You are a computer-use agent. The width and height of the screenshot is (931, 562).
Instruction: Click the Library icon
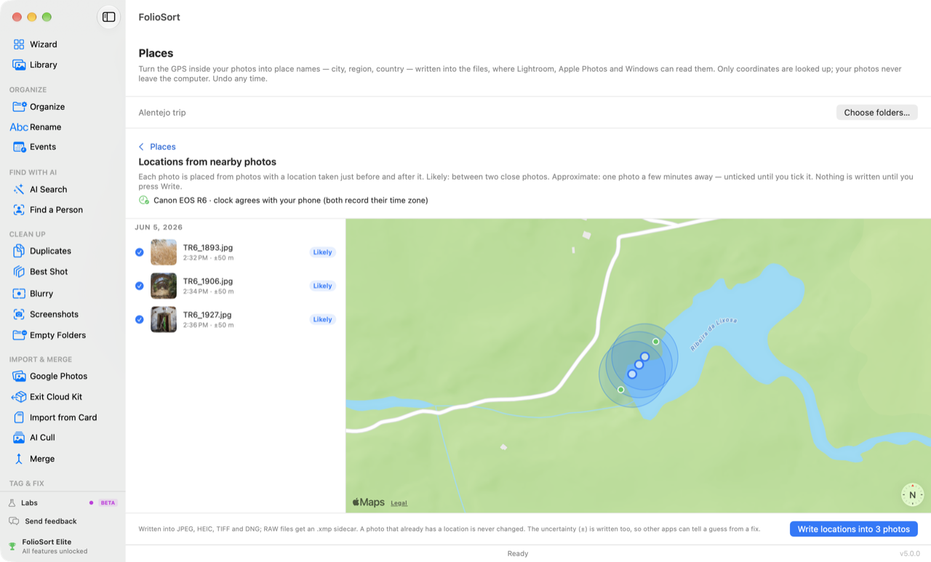19,65
